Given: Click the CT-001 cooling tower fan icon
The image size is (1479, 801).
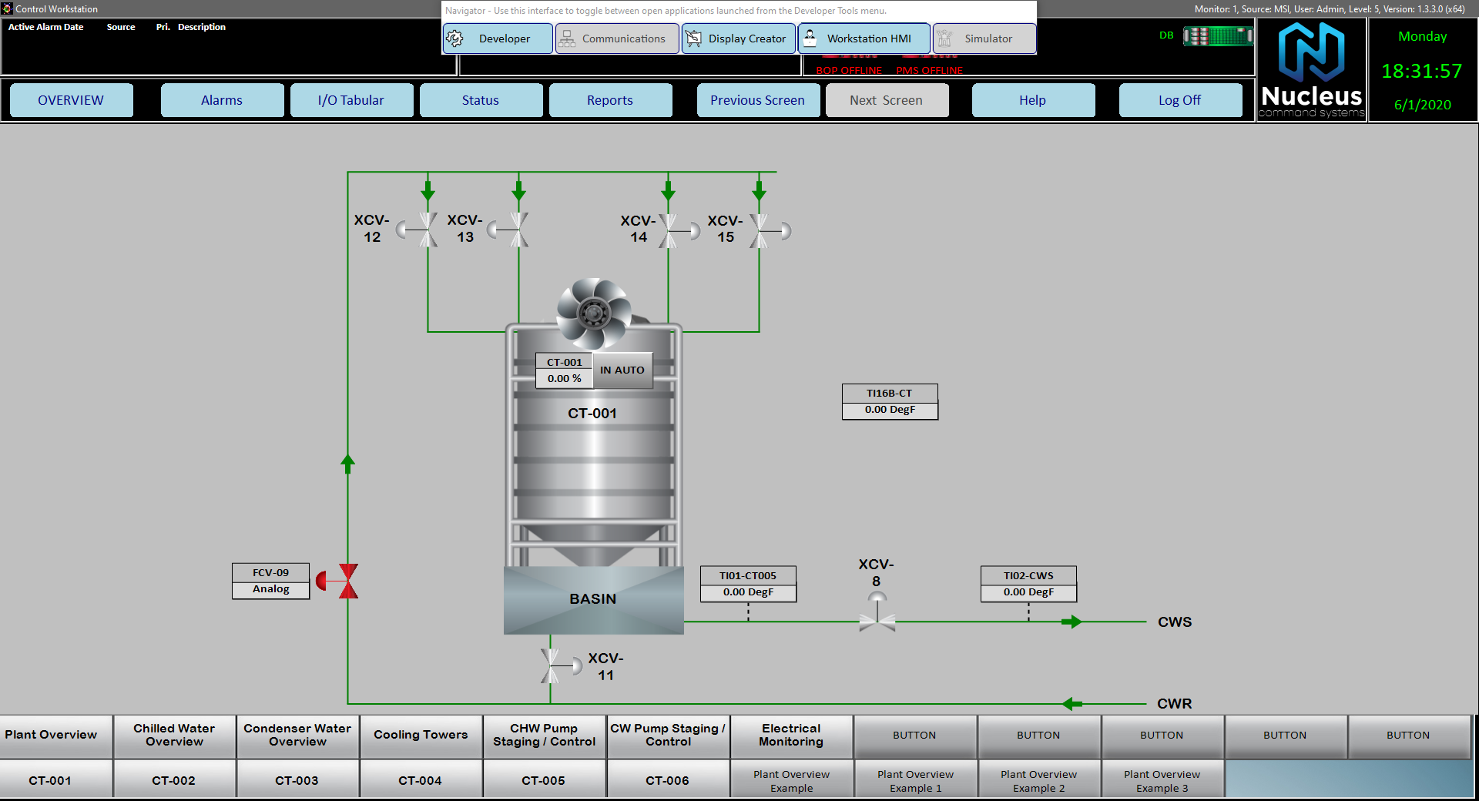Looking at the screenshot, I should pyautogui.click(x=593, y=311).
